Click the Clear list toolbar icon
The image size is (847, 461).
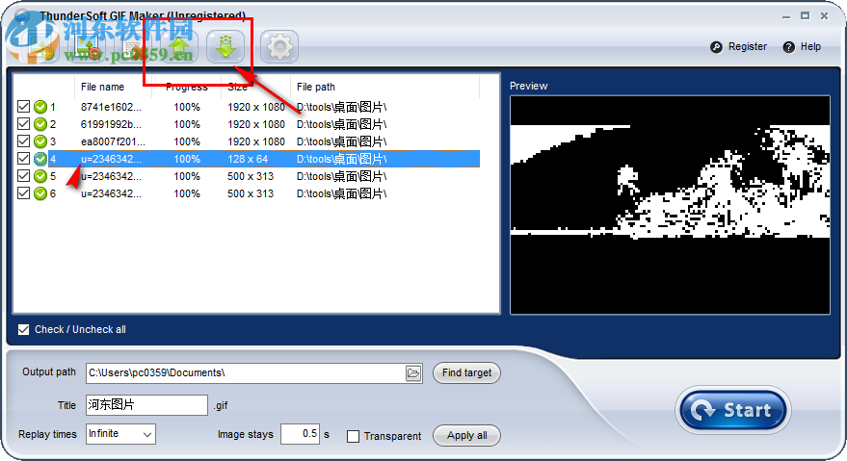[134, 47]
